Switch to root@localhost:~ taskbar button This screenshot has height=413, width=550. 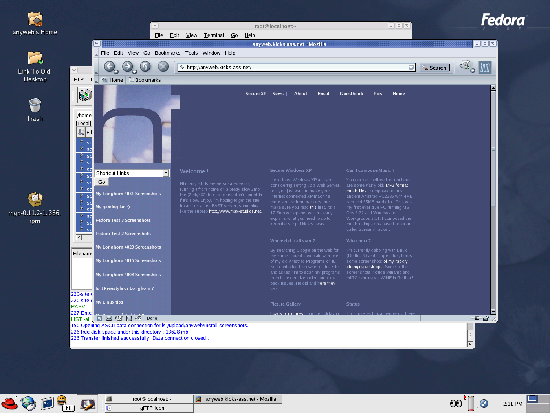[149, 399]
